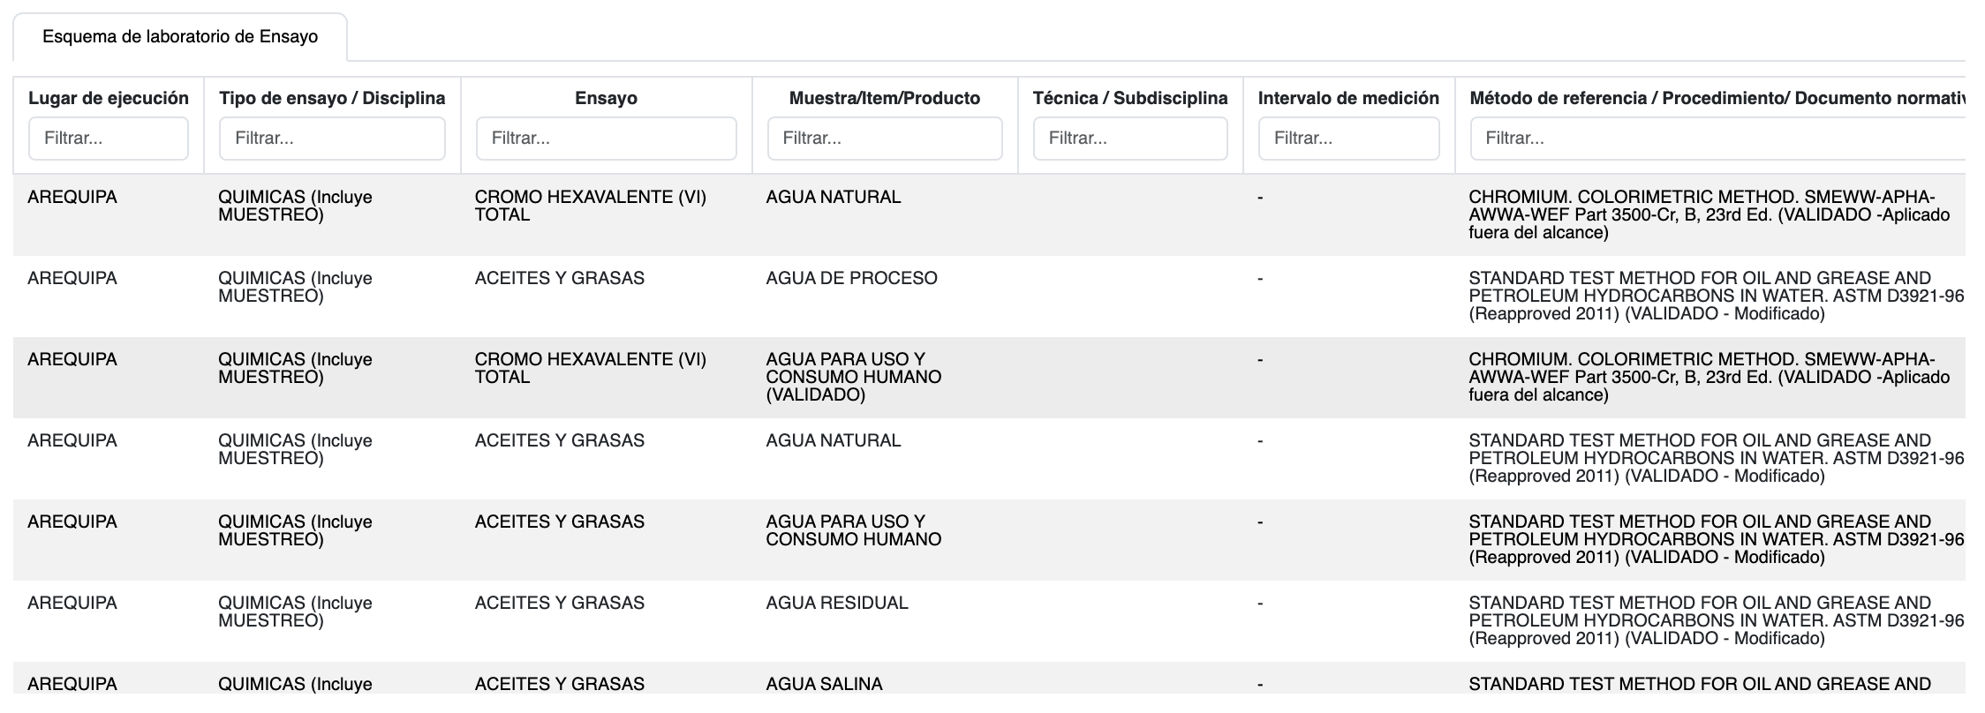The height and width of the screenshot is (713, 1985).
Task: Click the Ensayo column filter input
Action: coord(606,139)
